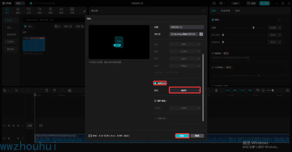
Task: Click the folder icon to browse export location
Action: pyautogui.click(x=201, y=34)
